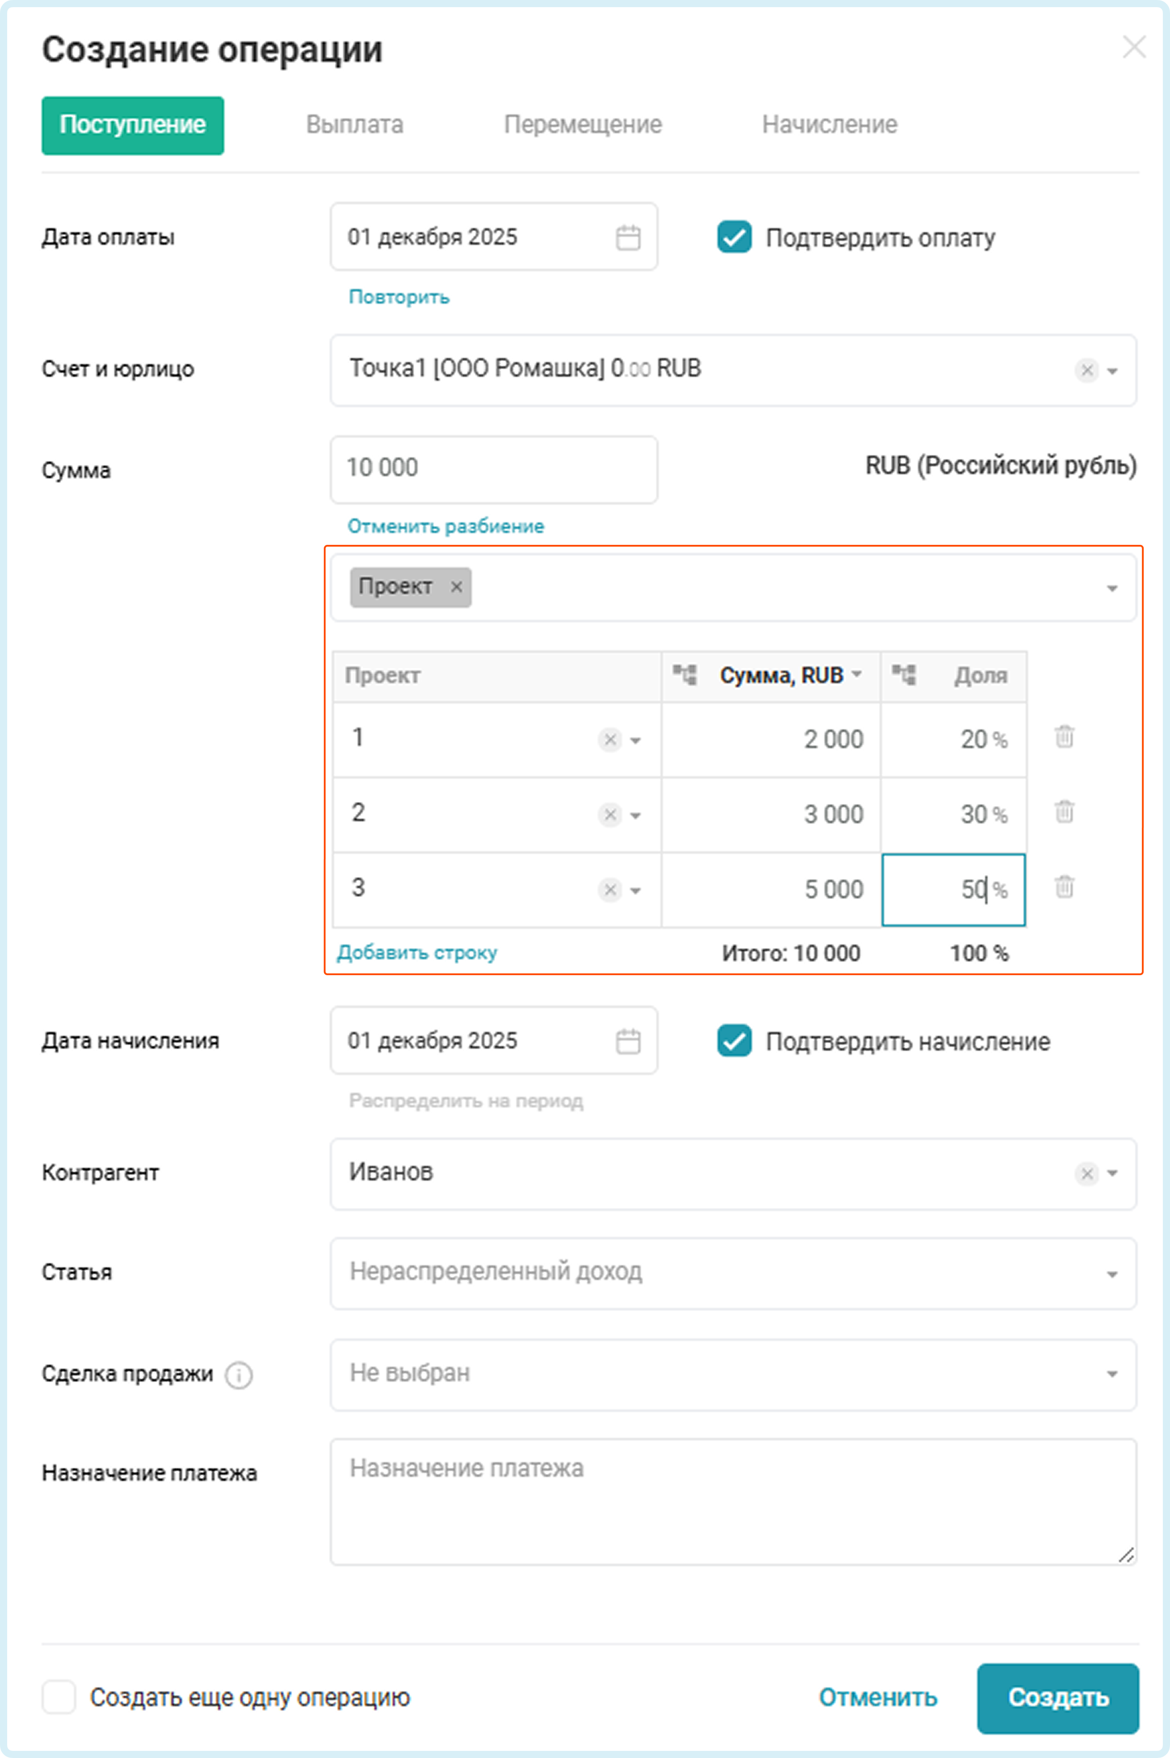This screenshot has height=1758, width=1170.
Task: Remove the Проект tag chip
Action: tap(457, 587)
